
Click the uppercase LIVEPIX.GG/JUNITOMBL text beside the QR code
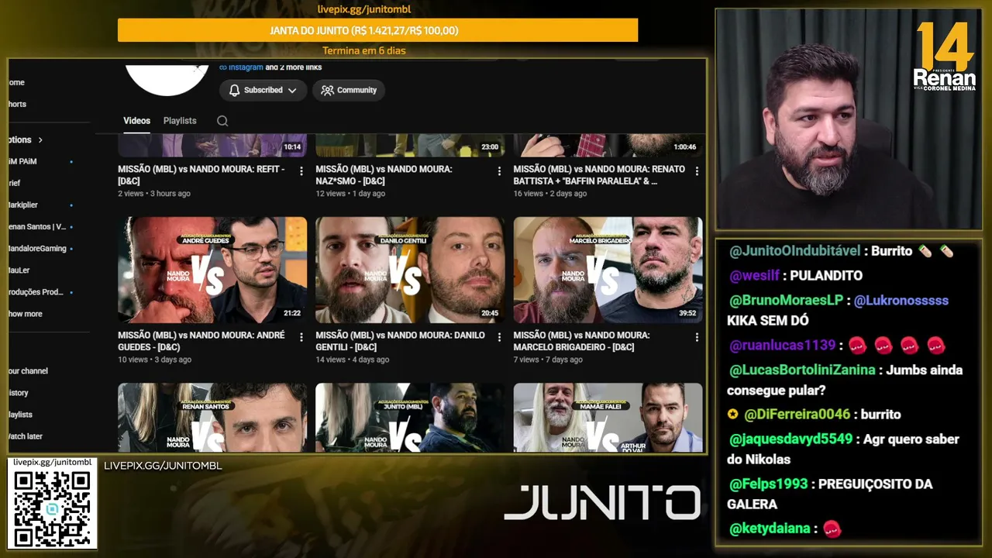click(x=163, y=466)
